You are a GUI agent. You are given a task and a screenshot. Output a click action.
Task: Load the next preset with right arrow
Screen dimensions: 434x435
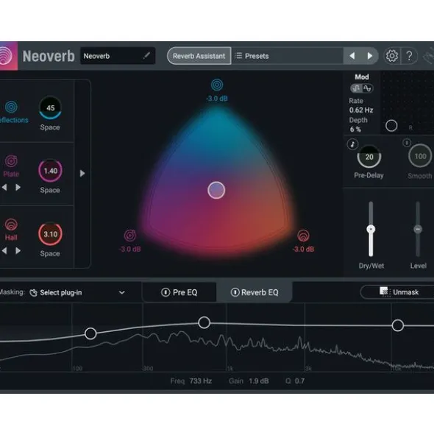tap(370, 56)
